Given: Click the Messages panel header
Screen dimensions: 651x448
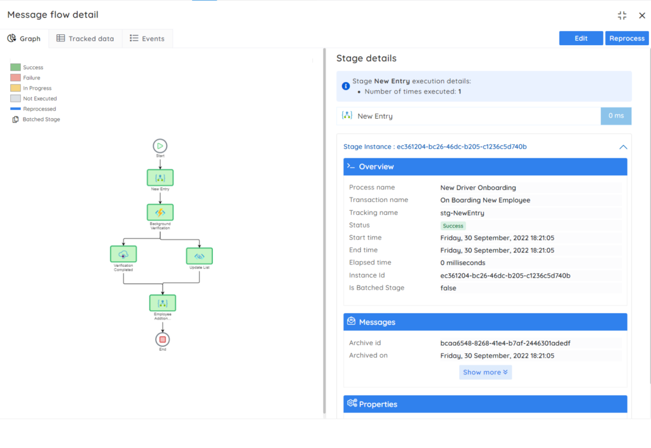Looking at the screenshot, I should click(485, 322).
